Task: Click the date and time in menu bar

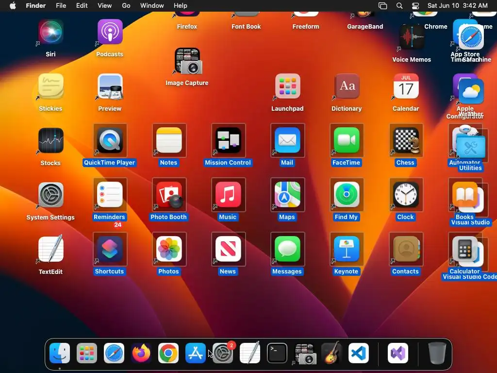Action: coord(457,6)
